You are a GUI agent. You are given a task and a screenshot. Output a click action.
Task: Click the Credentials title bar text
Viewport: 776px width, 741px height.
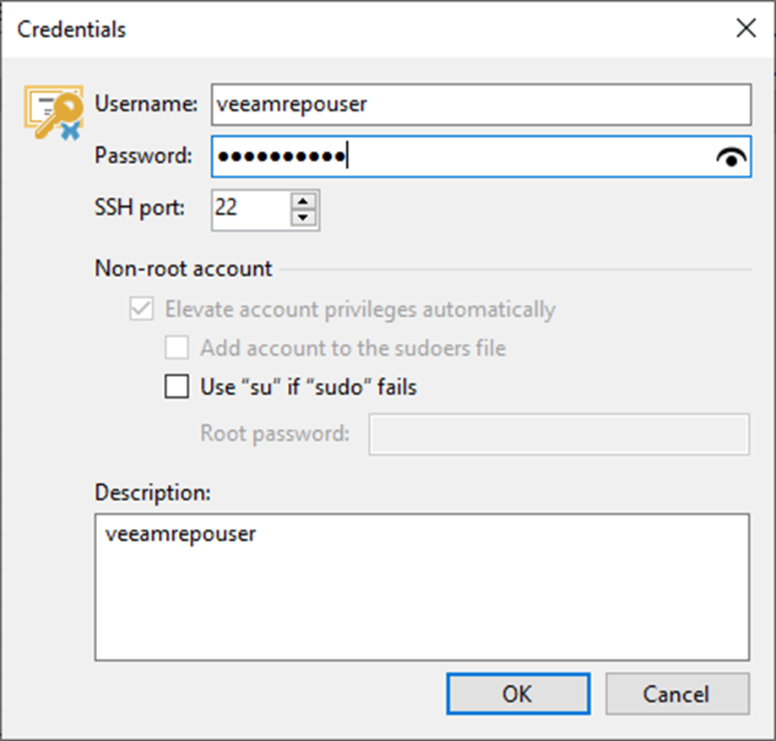point(72,30)
